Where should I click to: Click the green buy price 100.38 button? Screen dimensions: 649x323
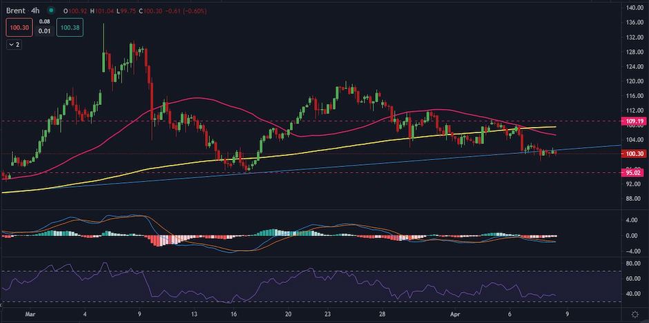[x=70, y=28]
